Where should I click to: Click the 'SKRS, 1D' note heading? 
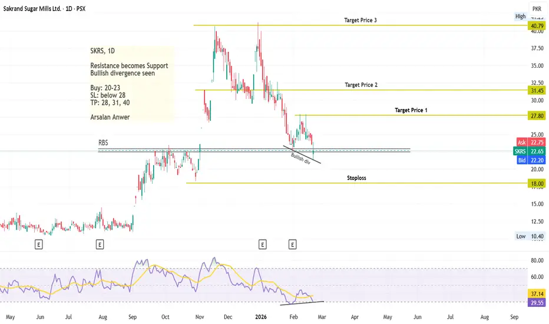pos(102,51)
